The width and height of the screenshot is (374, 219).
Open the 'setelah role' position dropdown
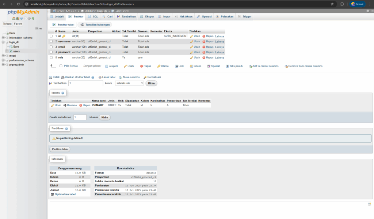(130, 83)
